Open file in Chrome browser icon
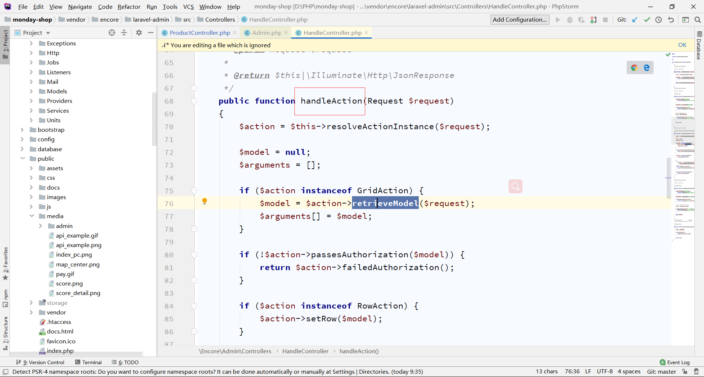This screenshot has height=377, width=704. tap(634, 68)
